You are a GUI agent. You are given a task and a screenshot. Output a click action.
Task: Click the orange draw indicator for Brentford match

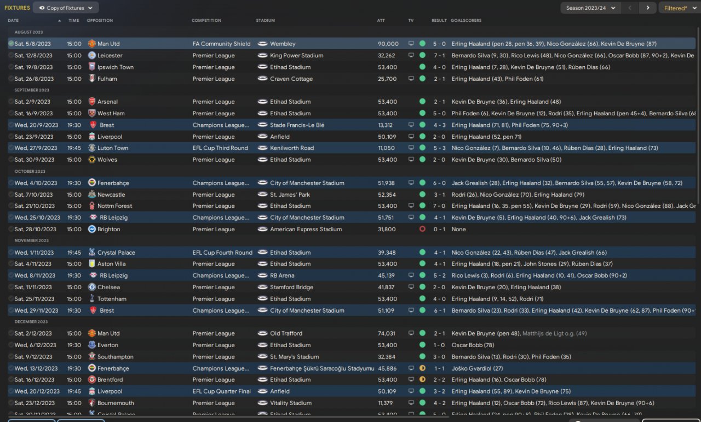click(x=422, y=380)
